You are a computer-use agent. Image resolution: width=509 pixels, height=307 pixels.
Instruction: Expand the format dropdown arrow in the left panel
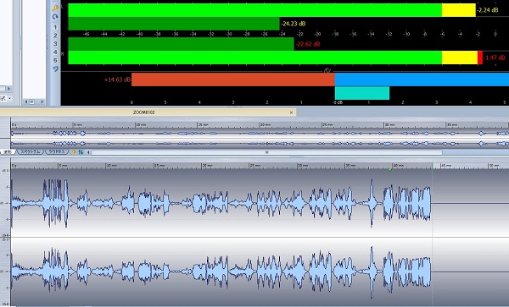[10, 98]
